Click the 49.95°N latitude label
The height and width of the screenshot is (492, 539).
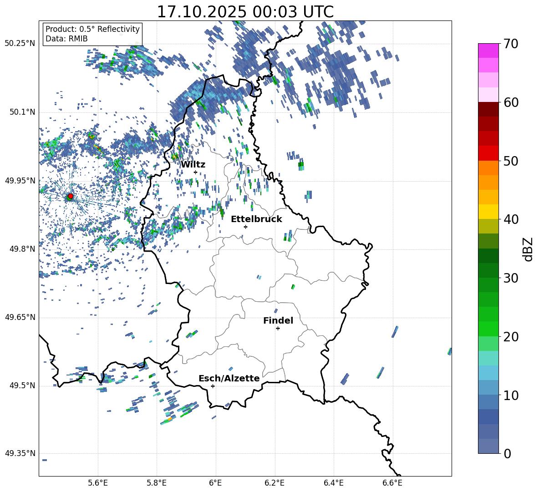pyautogui.click(x=20, y=181)
